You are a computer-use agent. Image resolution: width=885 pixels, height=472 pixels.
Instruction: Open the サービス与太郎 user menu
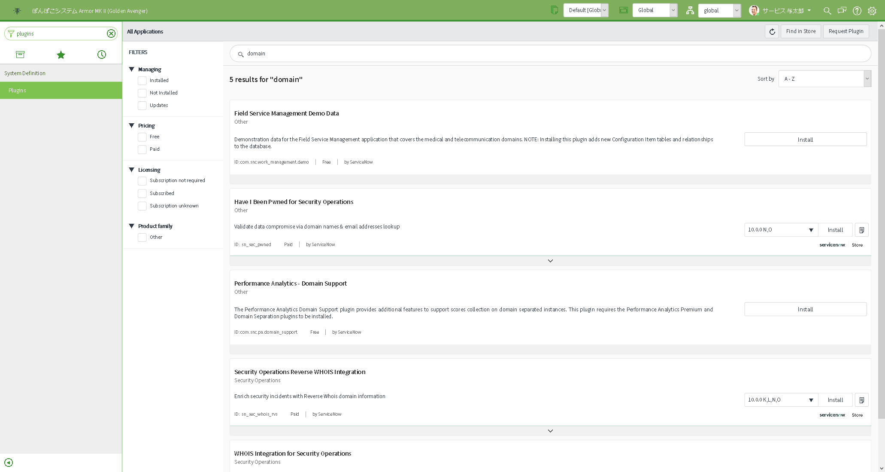[780, 10]
